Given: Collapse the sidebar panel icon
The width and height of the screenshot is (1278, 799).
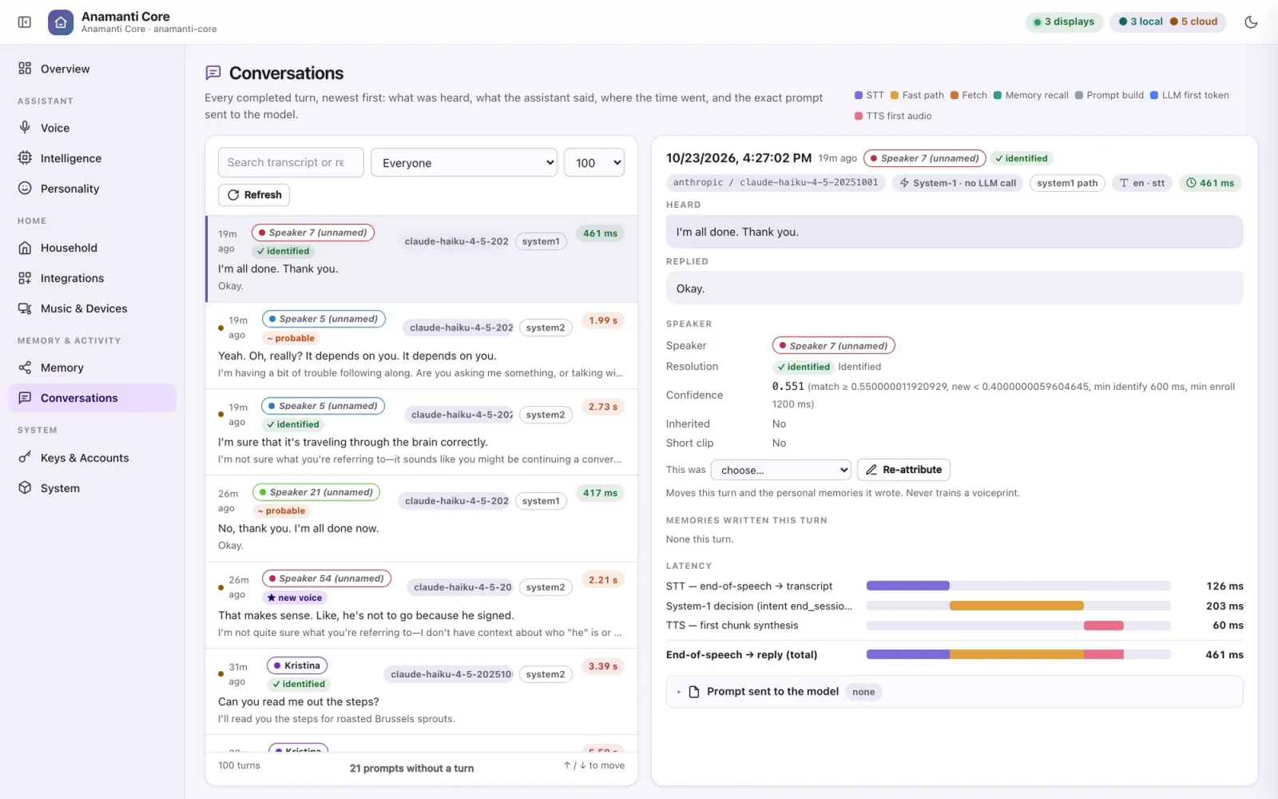Looking at the screenshot, I should [25, 22].
